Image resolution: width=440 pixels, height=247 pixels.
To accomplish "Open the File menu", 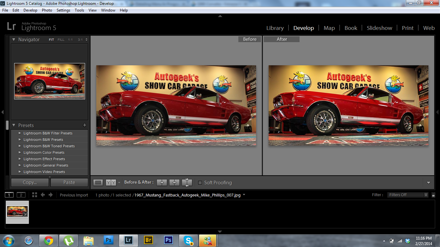I will [x=5, y=10].
